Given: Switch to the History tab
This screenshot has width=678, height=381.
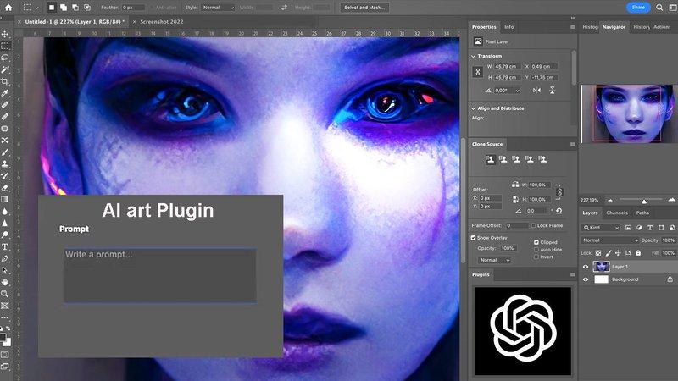Looking at the screenshot, I should (x=642, y=27).
